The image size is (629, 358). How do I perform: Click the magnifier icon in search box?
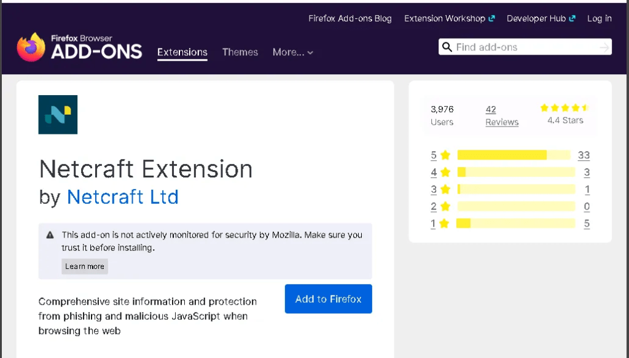(x=447, y=47)
